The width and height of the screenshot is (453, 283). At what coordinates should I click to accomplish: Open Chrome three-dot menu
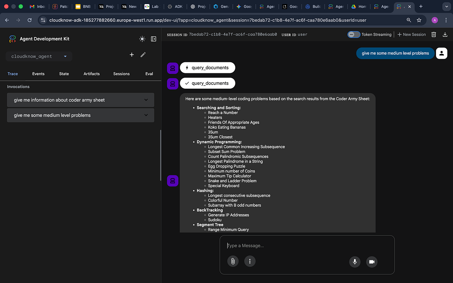(446, 20)
